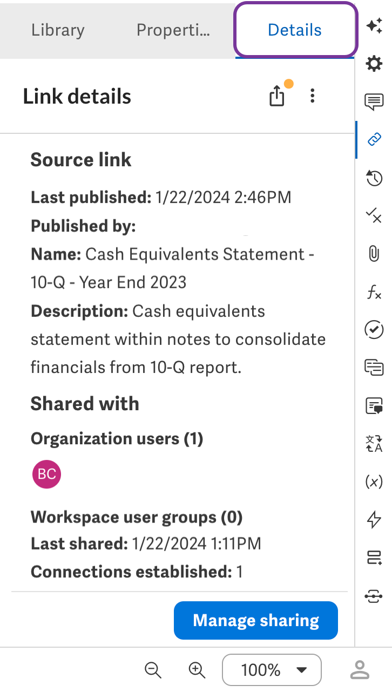The width and height of the screenshot is (392, 692).
Task: Switch to the Properties tab
Action: pyautogui.click(x=173, y=30)
